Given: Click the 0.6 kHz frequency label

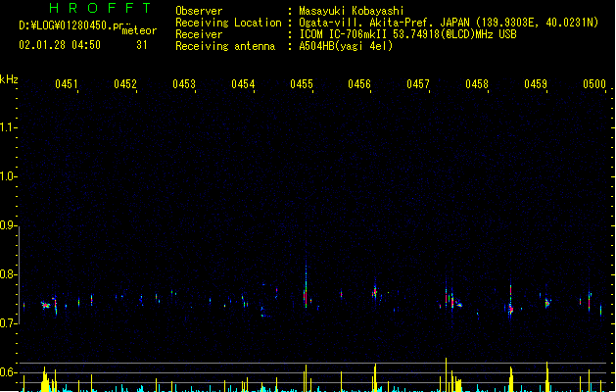Looking at the screenshot, I should click(x=8, y=372).
